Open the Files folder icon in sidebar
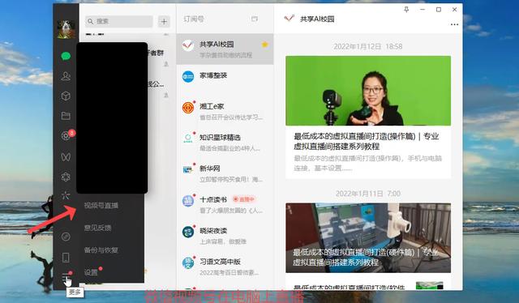The width and height of the screenshot is (519, 303). point(66,116)
